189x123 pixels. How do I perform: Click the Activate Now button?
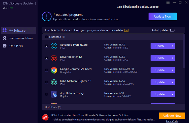click(172, 116)
